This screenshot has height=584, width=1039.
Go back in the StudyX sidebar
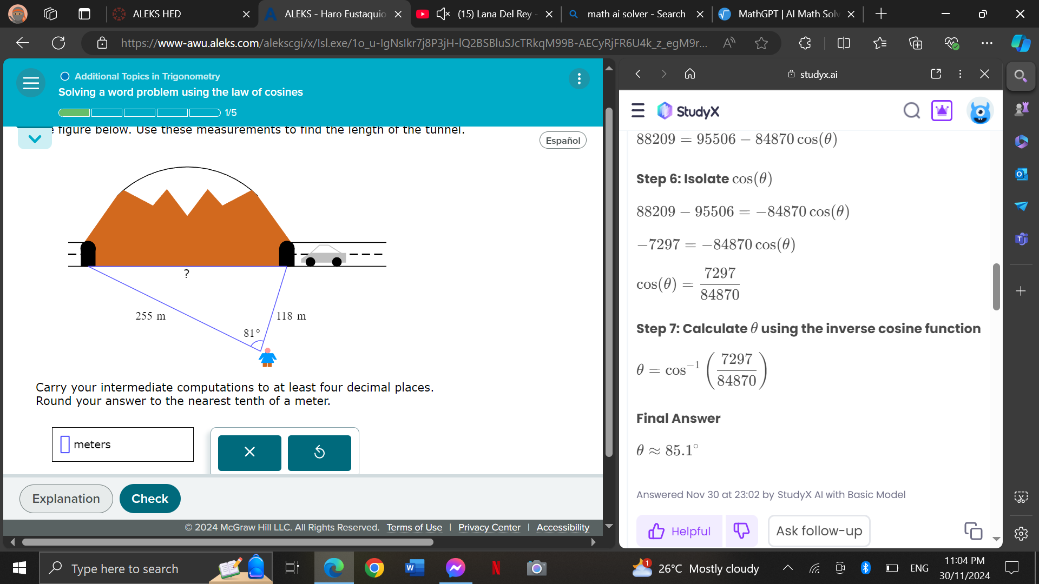pyautogui.click(x=638, y=74)
